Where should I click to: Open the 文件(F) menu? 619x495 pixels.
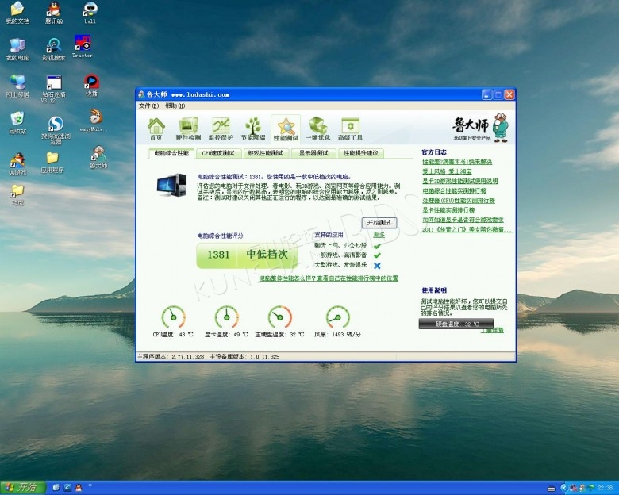[x=149, y=106]
